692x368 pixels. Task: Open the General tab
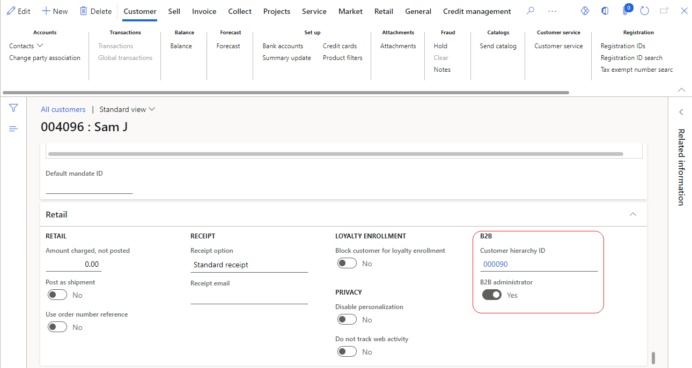pyautogui.click(x=418, y=11)
